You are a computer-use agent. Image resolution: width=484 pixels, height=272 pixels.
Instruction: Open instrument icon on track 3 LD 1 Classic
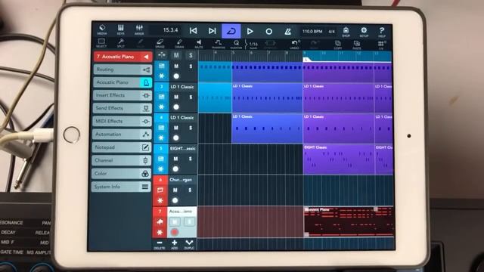coord(161,97)
